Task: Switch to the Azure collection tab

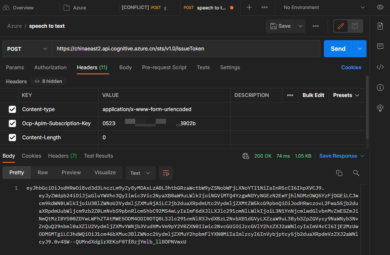Action: (75, 8)
